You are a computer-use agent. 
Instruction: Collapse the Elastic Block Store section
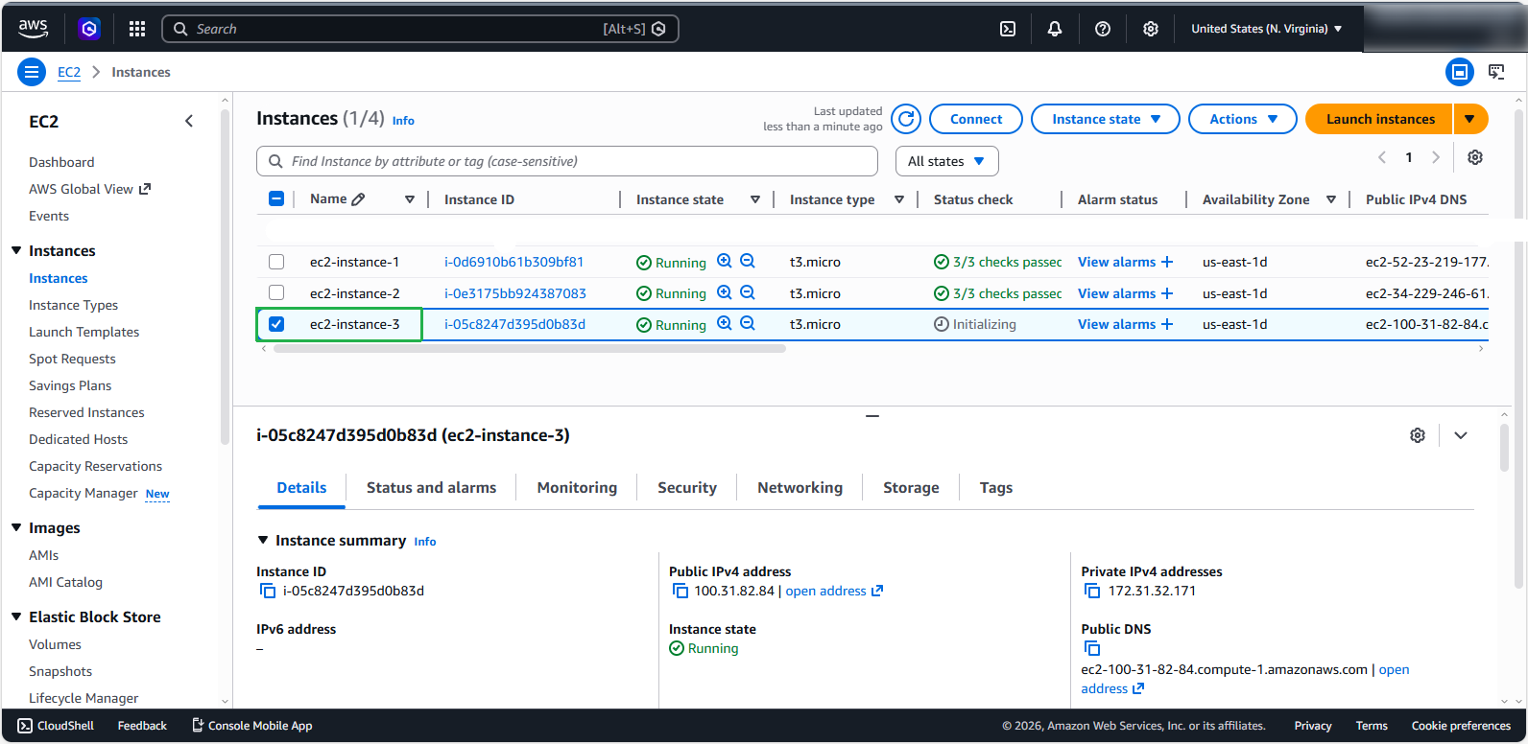pos(16,616)
